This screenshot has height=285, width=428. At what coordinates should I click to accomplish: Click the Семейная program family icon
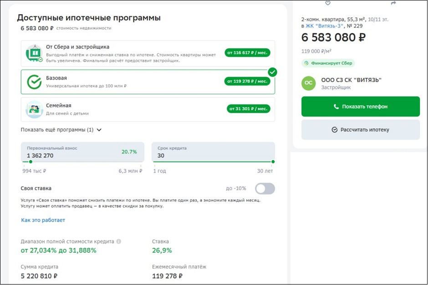click(34, 109)
